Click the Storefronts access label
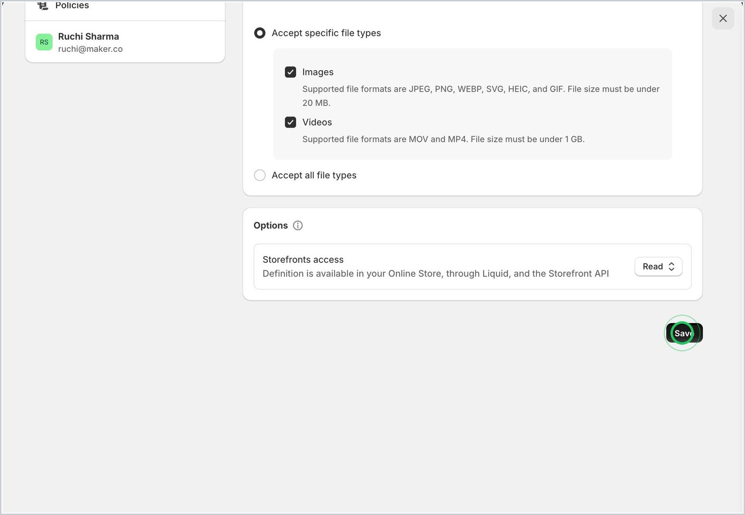This screenshot has width=745, height=515. click(303, 260)
